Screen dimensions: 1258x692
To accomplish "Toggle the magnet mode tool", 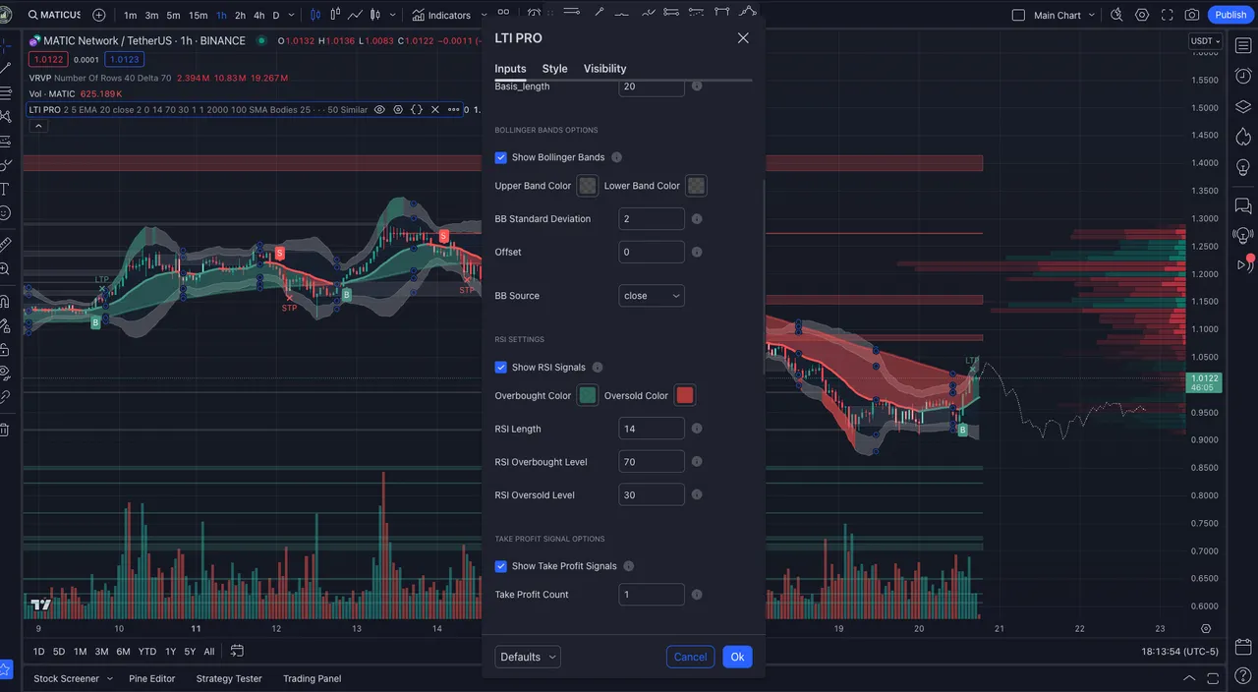I will (x=5, y=302).
